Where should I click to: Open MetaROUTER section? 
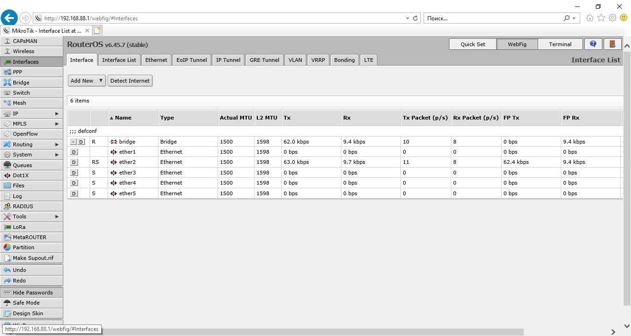[x=31, y=237]
